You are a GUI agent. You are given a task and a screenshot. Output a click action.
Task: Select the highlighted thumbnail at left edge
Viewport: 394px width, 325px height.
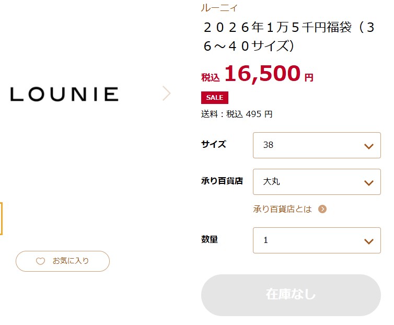point(2,218)
